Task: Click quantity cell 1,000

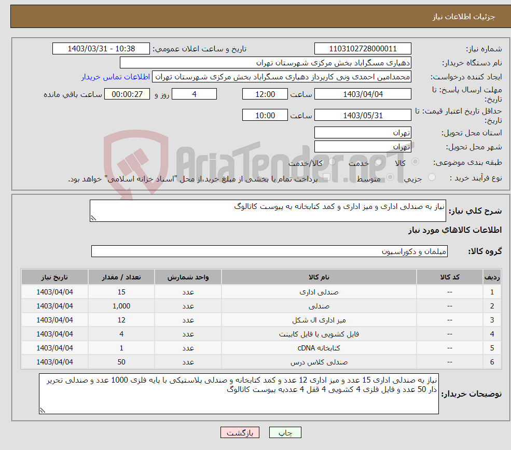Action: (x=121, y=306)
